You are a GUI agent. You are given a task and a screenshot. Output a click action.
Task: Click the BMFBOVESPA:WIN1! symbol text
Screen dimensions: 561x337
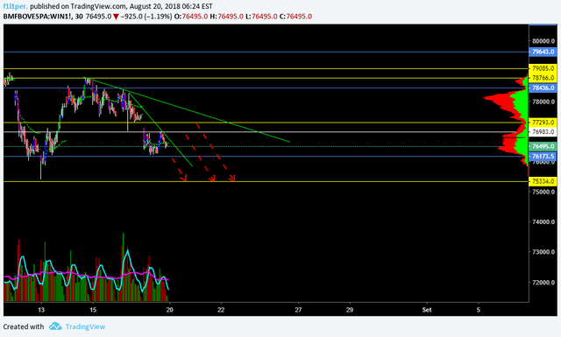(37, 17)
